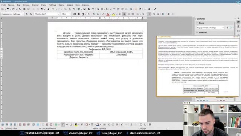Click the table header cell 'Экономика в РФ, 2016'
The width and height of the screenshot is (241, 136).
[100, 49]
